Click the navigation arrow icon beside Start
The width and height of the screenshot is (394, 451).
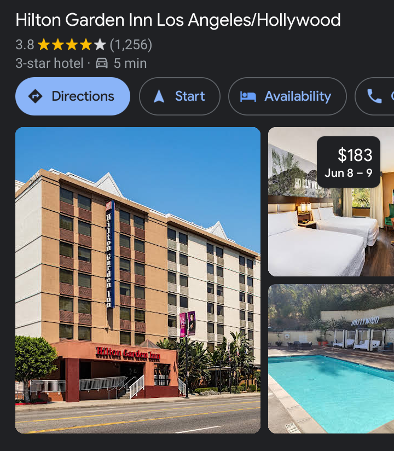(159, 96)
